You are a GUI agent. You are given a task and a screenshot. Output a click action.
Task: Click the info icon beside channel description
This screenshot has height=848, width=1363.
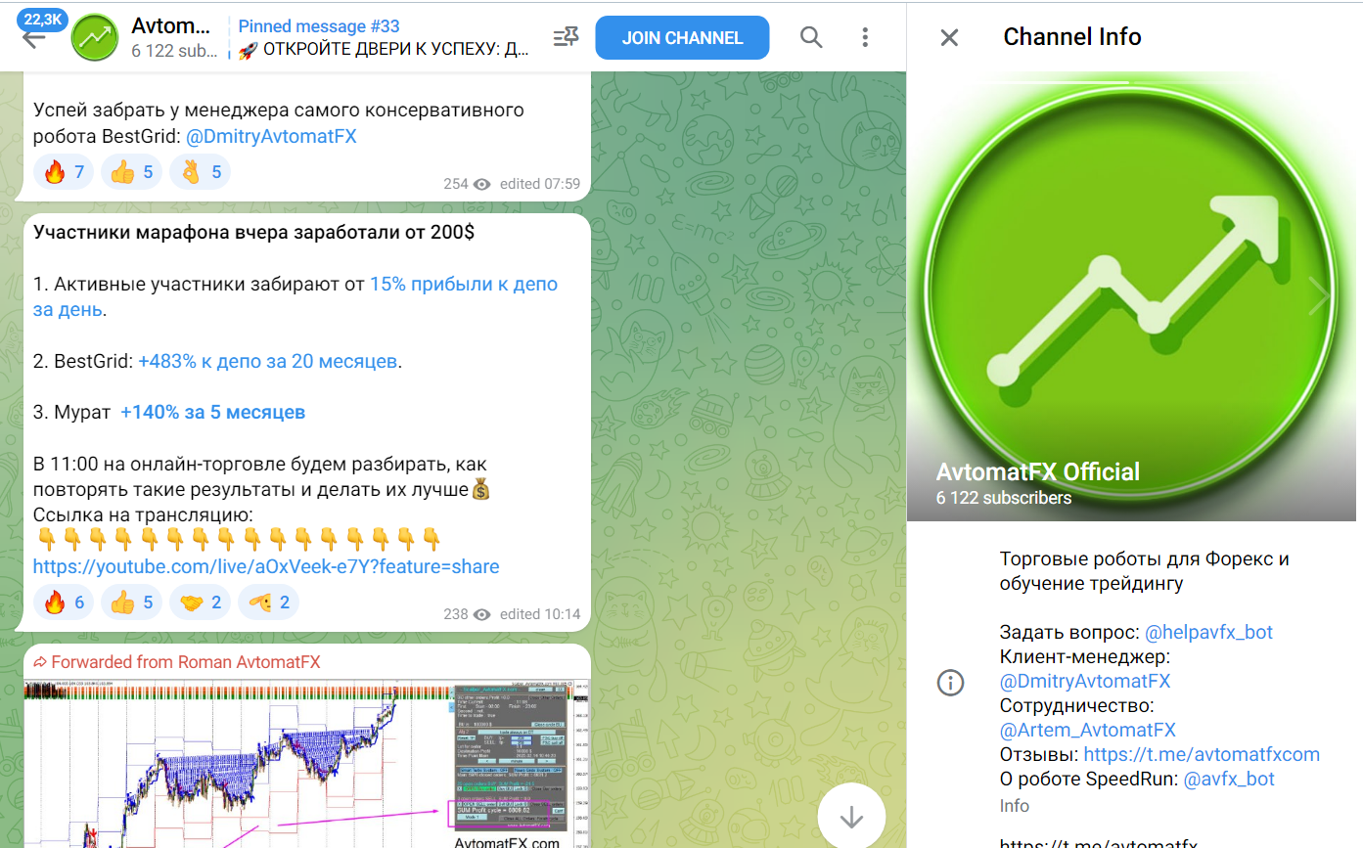point(951,683)
